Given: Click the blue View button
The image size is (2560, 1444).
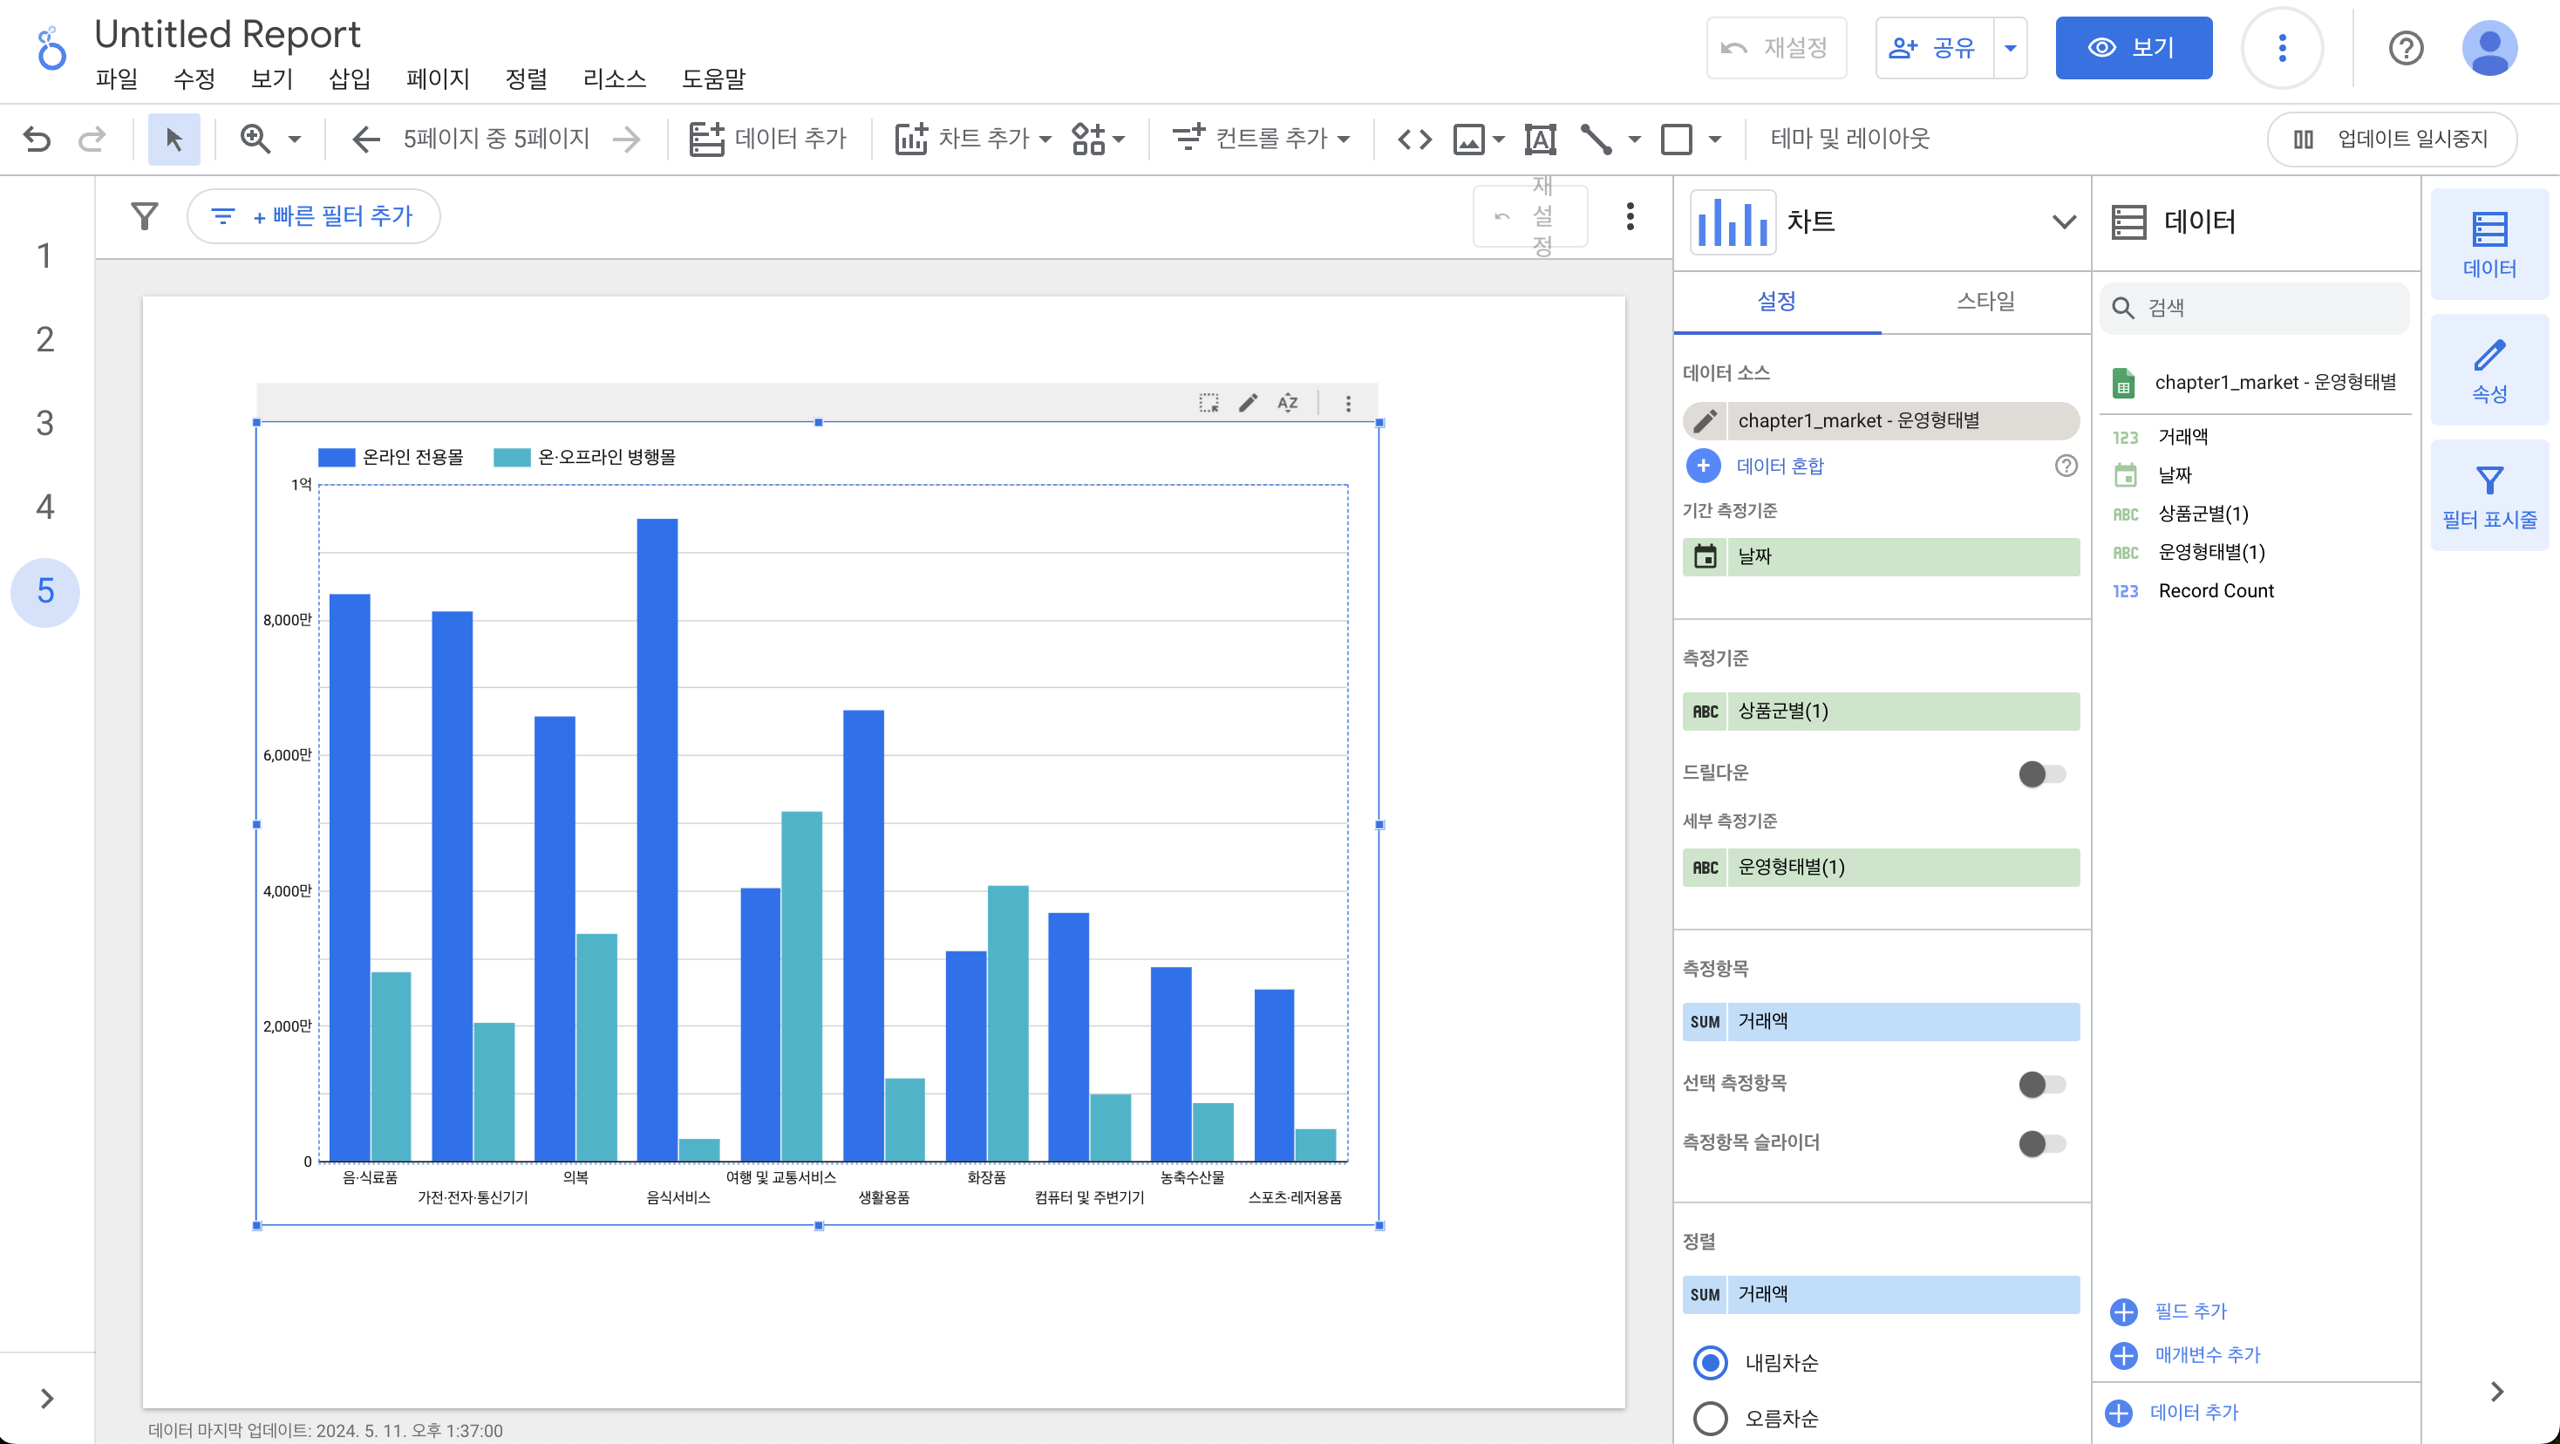Looking at the screenshot, I should 2133,48.
